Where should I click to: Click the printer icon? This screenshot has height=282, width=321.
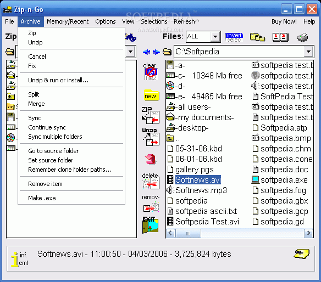point(303,37)
